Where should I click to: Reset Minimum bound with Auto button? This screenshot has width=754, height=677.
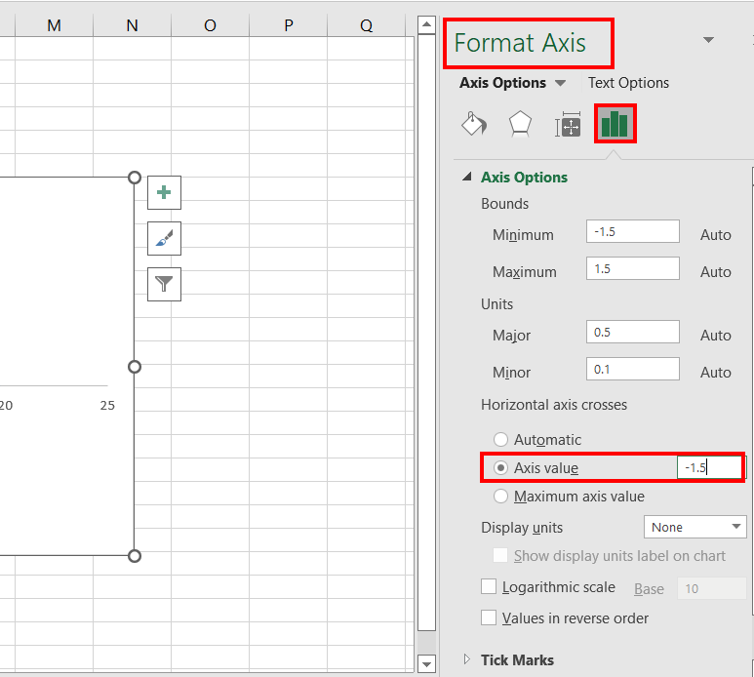coord(716,235)
